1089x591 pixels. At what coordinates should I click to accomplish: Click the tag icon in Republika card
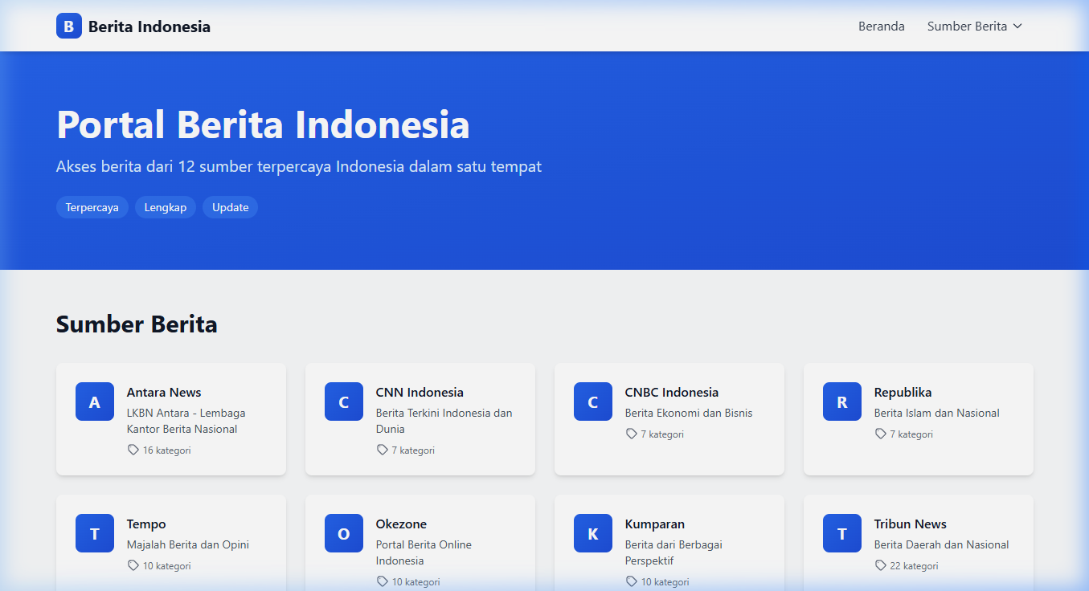click(x=881, y=434)
